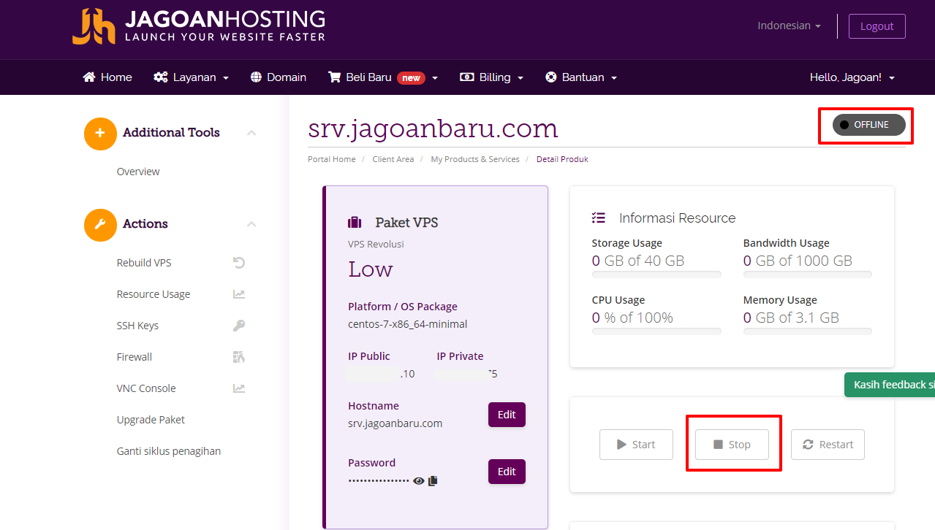Open the Hello, Jagoan! account menu

click(852, 77)
